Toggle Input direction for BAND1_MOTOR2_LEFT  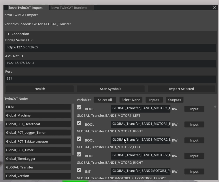[x=194, y=140]
